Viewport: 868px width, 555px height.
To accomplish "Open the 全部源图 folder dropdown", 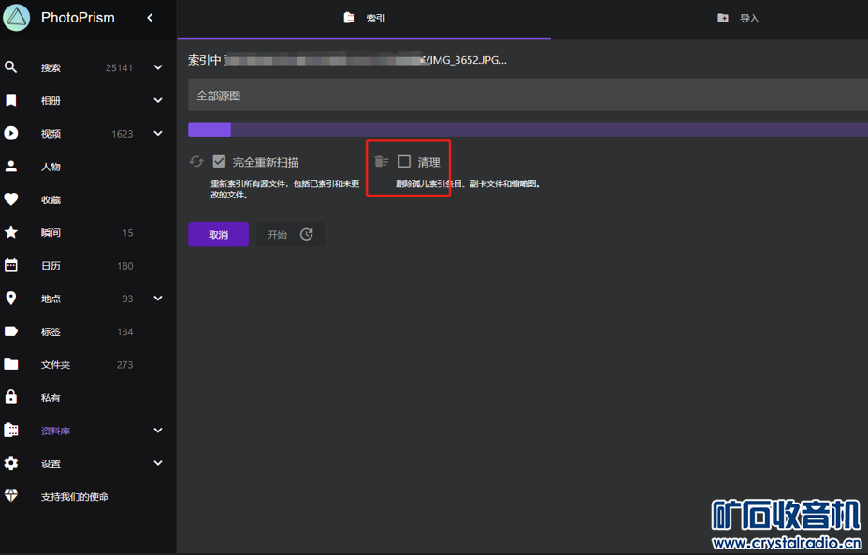I will (528, 95).
